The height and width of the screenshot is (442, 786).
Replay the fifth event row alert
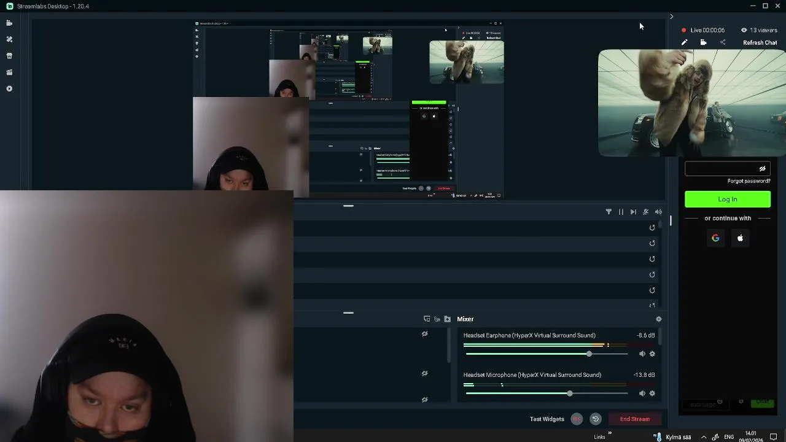[652, 290]
